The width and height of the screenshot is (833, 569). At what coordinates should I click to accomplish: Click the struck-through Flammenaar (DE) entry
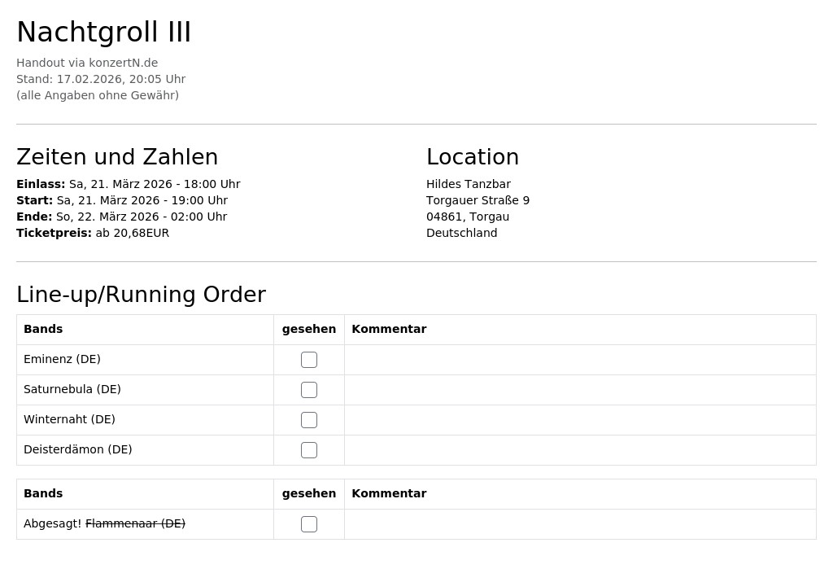pyautogui.click(x=136, y=523)
